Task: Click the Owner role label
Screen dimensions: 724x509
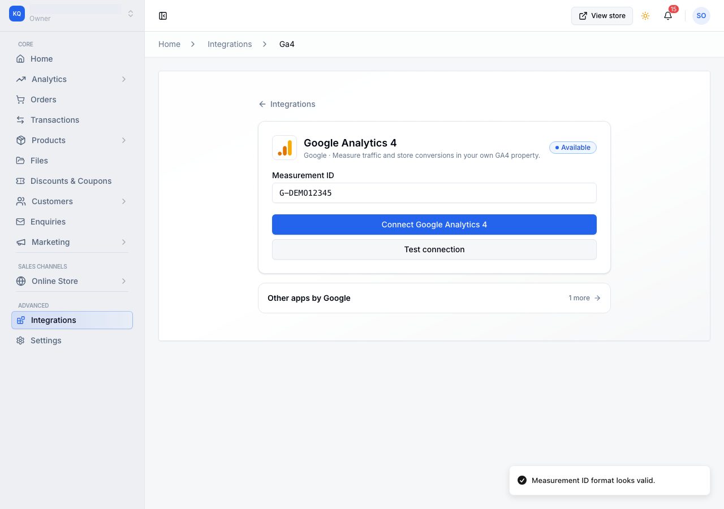Action: pyautogui.click(x=40, y=19)
